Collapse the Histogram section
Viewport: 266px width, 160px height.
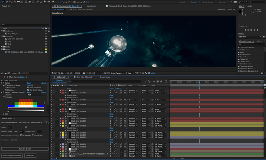coord(4,97)
